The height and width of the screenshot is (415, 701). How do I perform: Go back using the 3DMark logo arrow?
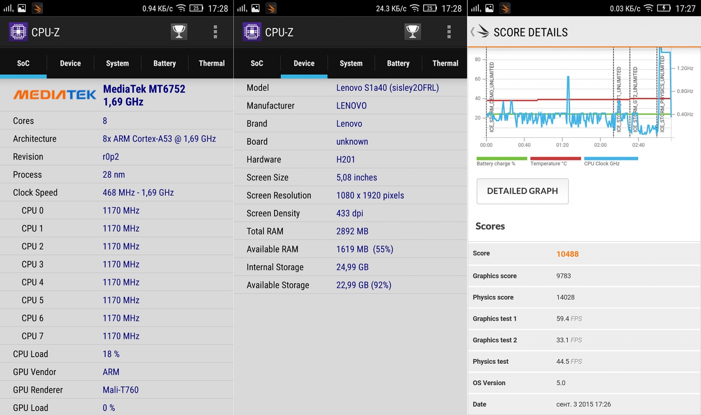(480, 32)
